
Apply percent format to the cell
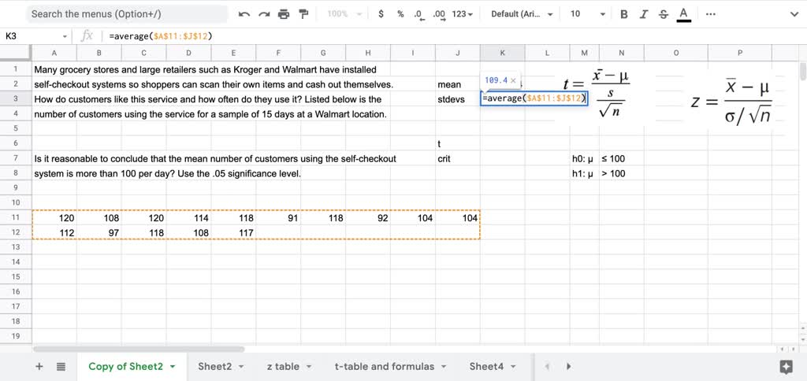click(400, 14)
